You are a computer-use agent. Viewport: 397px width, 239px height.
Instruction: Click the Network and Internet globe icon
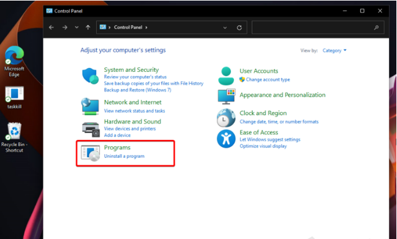pyautogui.click(x=90, y=106)
